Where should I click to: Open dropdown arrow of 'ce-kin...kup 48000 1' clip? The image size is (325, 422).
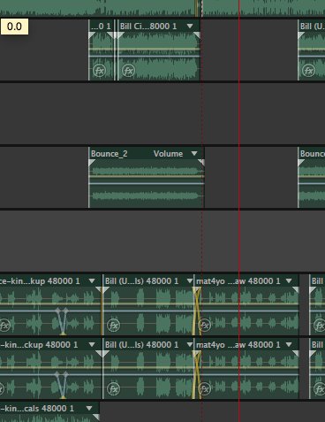[92, 280]
